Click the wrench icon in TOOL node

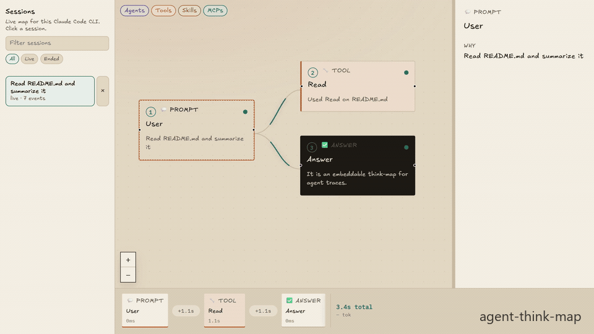(x=325, y=71)
